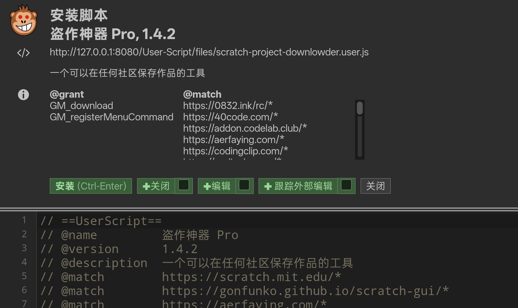Click the 跟踪外部编辑 button label

click(298, 186)
